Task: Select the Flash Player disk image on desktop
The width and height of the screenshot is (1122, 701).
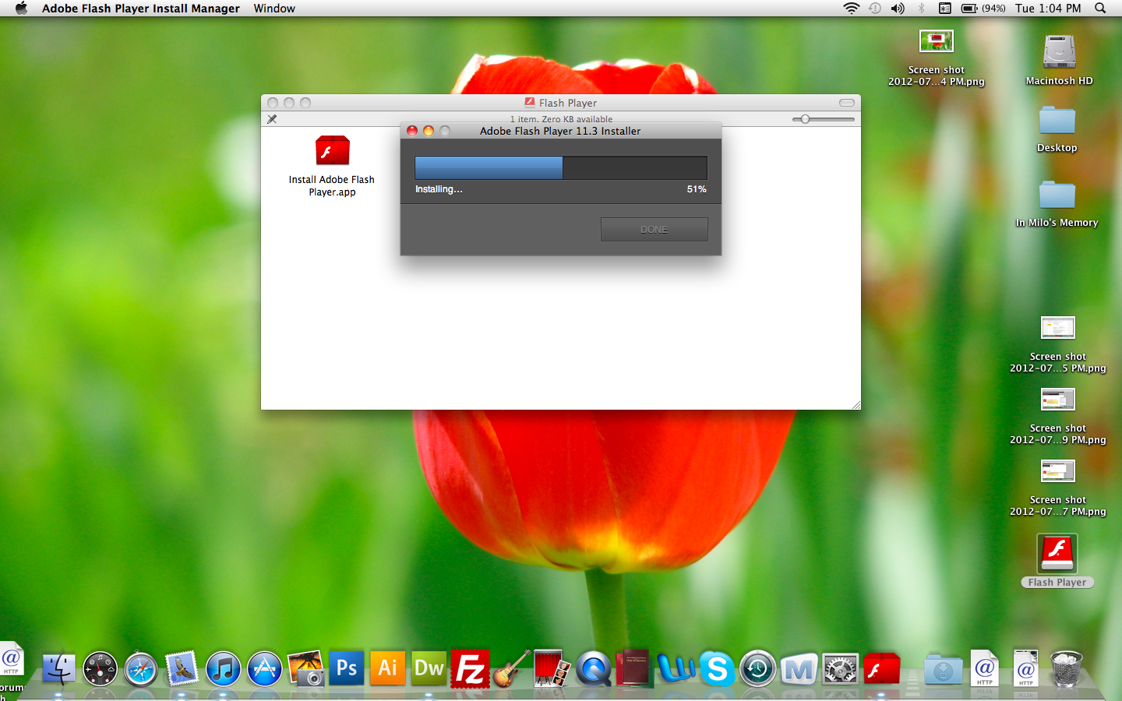Action: pos(1057,554)
